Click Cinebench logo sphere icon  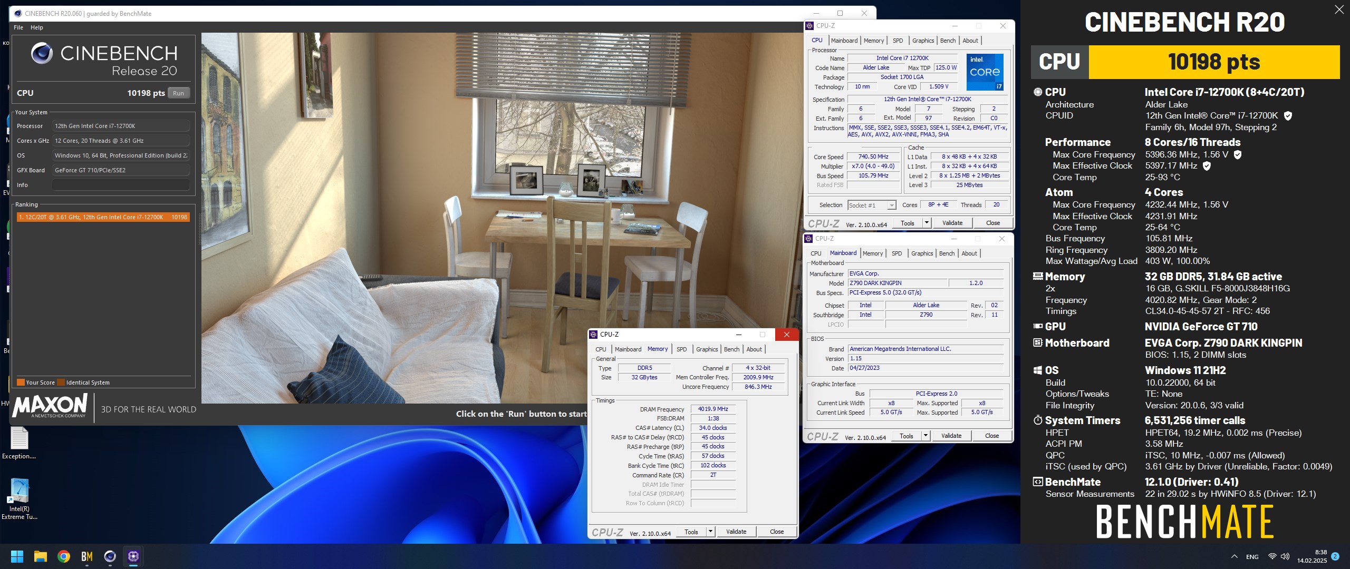click(42, 53)
